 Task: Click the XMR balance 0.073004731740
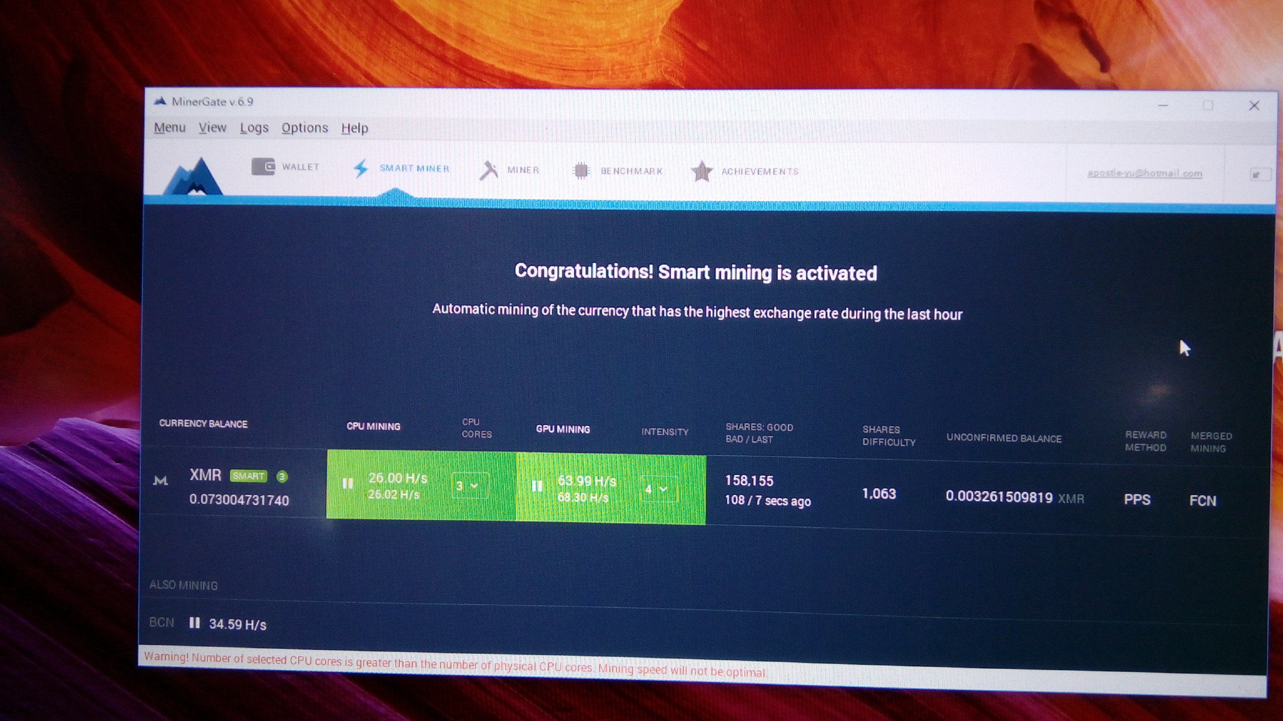point(239,500)
